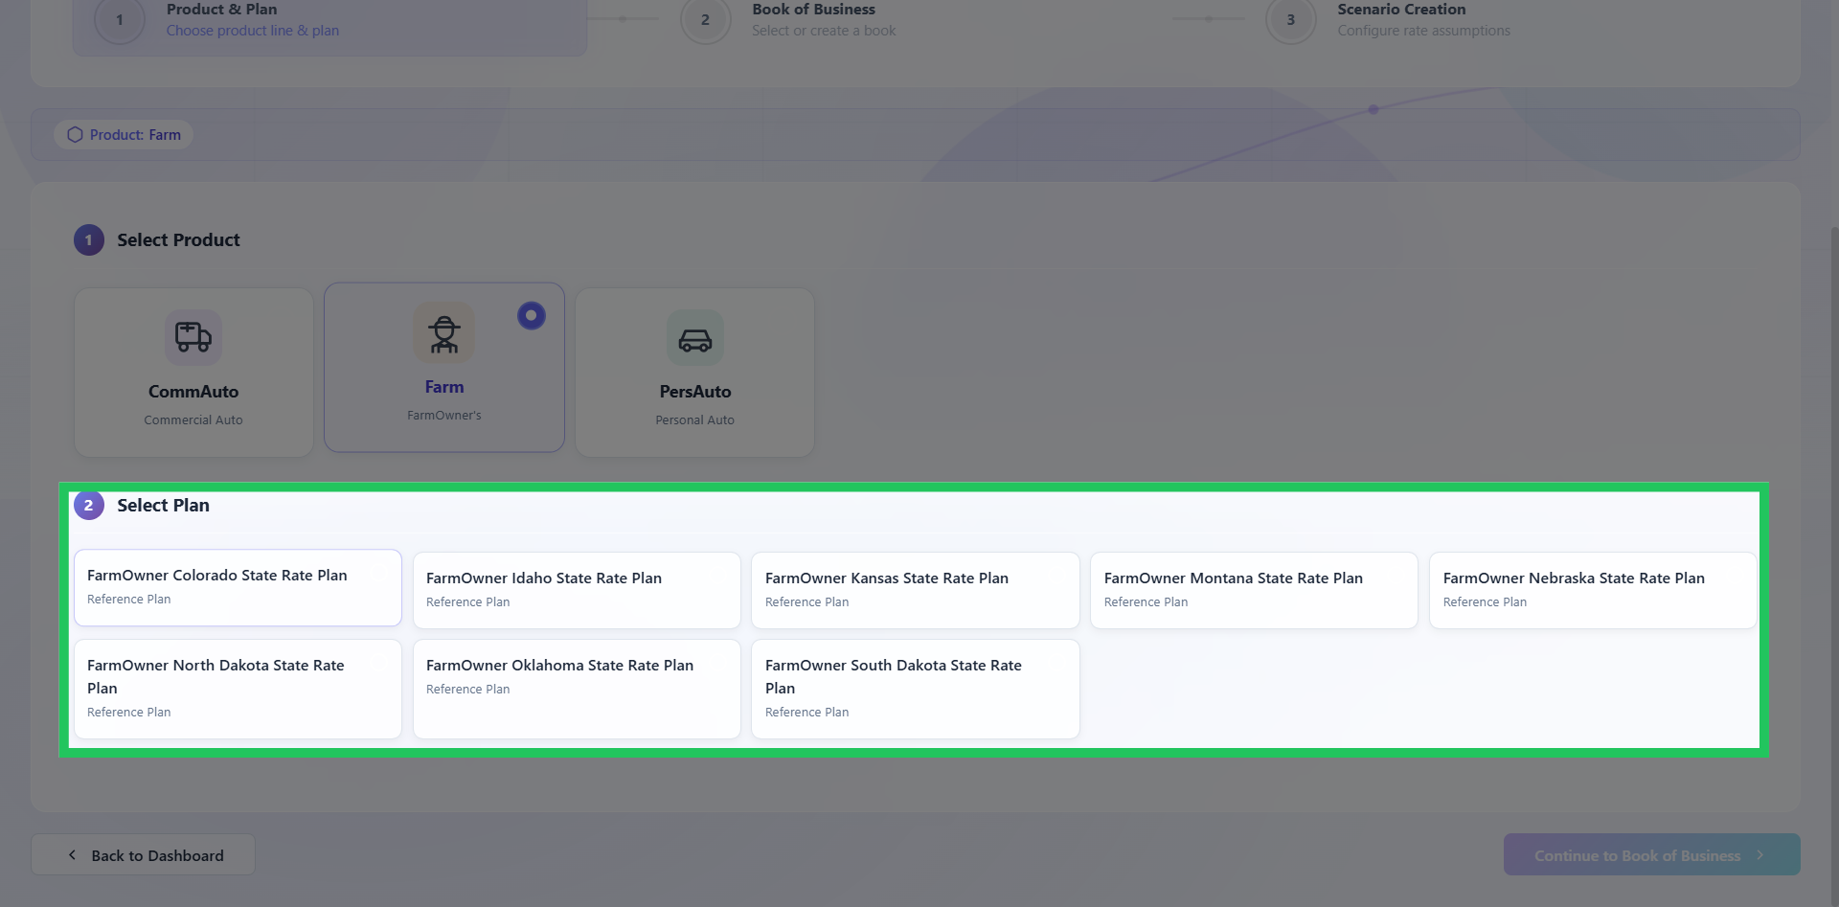This screenshot has width=1839, height=907.
Task: Click the Select or create a book text
Action: [x=824, y=31]
